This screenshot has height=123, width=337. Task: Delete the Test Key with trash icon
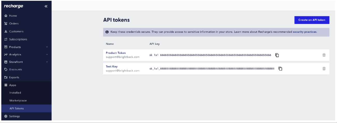coord(324,69)
